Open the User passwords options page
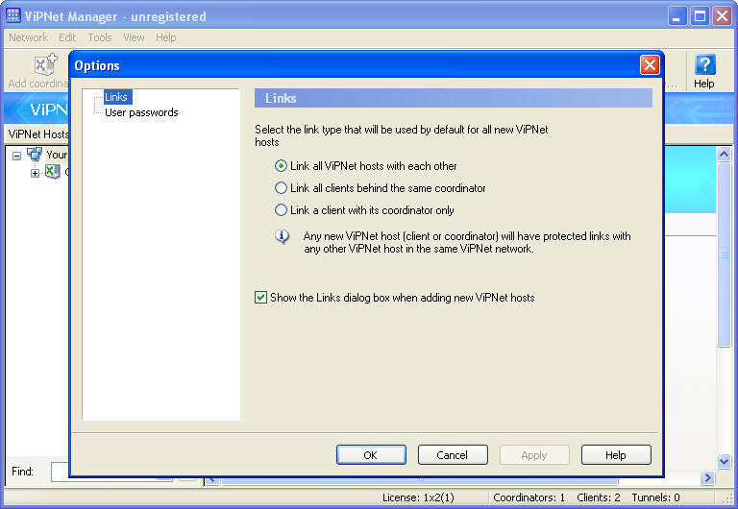738x509 pixels. (x=140, y=112)
